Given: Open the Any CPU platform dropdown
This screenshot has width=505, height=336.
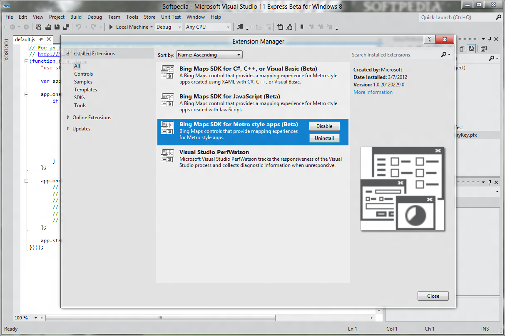Looking at the screenshot, I should point(207,27).
